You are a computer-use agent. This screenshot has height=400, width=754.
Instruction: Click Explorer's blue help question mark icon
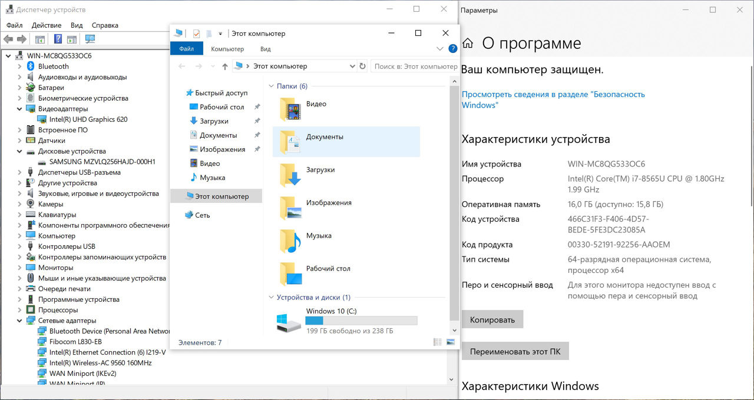[452, 49]
